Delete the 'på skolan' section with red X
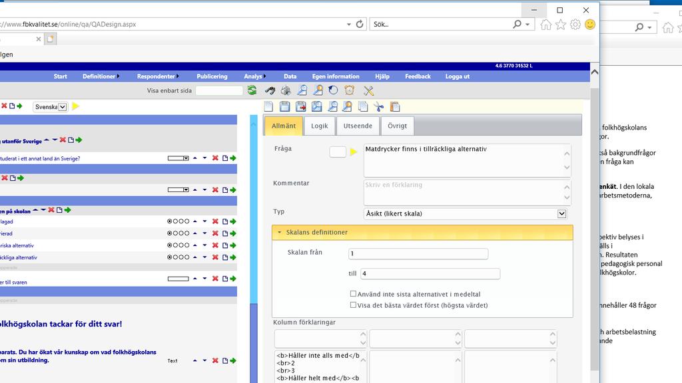The height and width of the screenshot is (383, 682). (51, 210)
